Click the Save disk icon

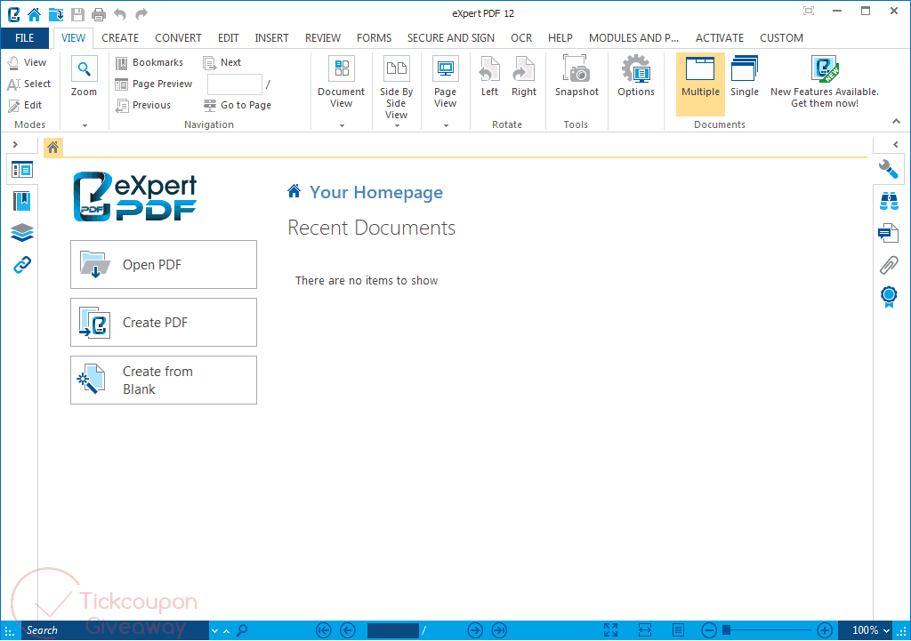[x=77, y=13]
